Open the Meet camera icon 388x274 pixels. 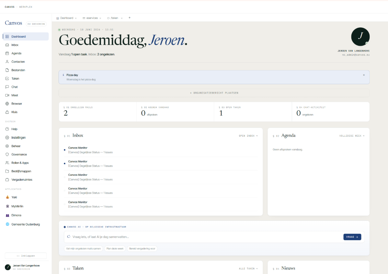pyautogui.click(x=7, y=95)
